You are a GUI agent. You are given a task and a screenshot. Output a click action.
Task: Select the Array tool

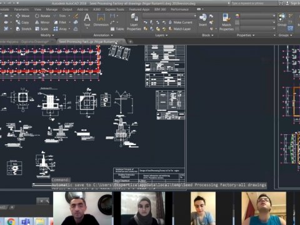(x=60, y=29)
